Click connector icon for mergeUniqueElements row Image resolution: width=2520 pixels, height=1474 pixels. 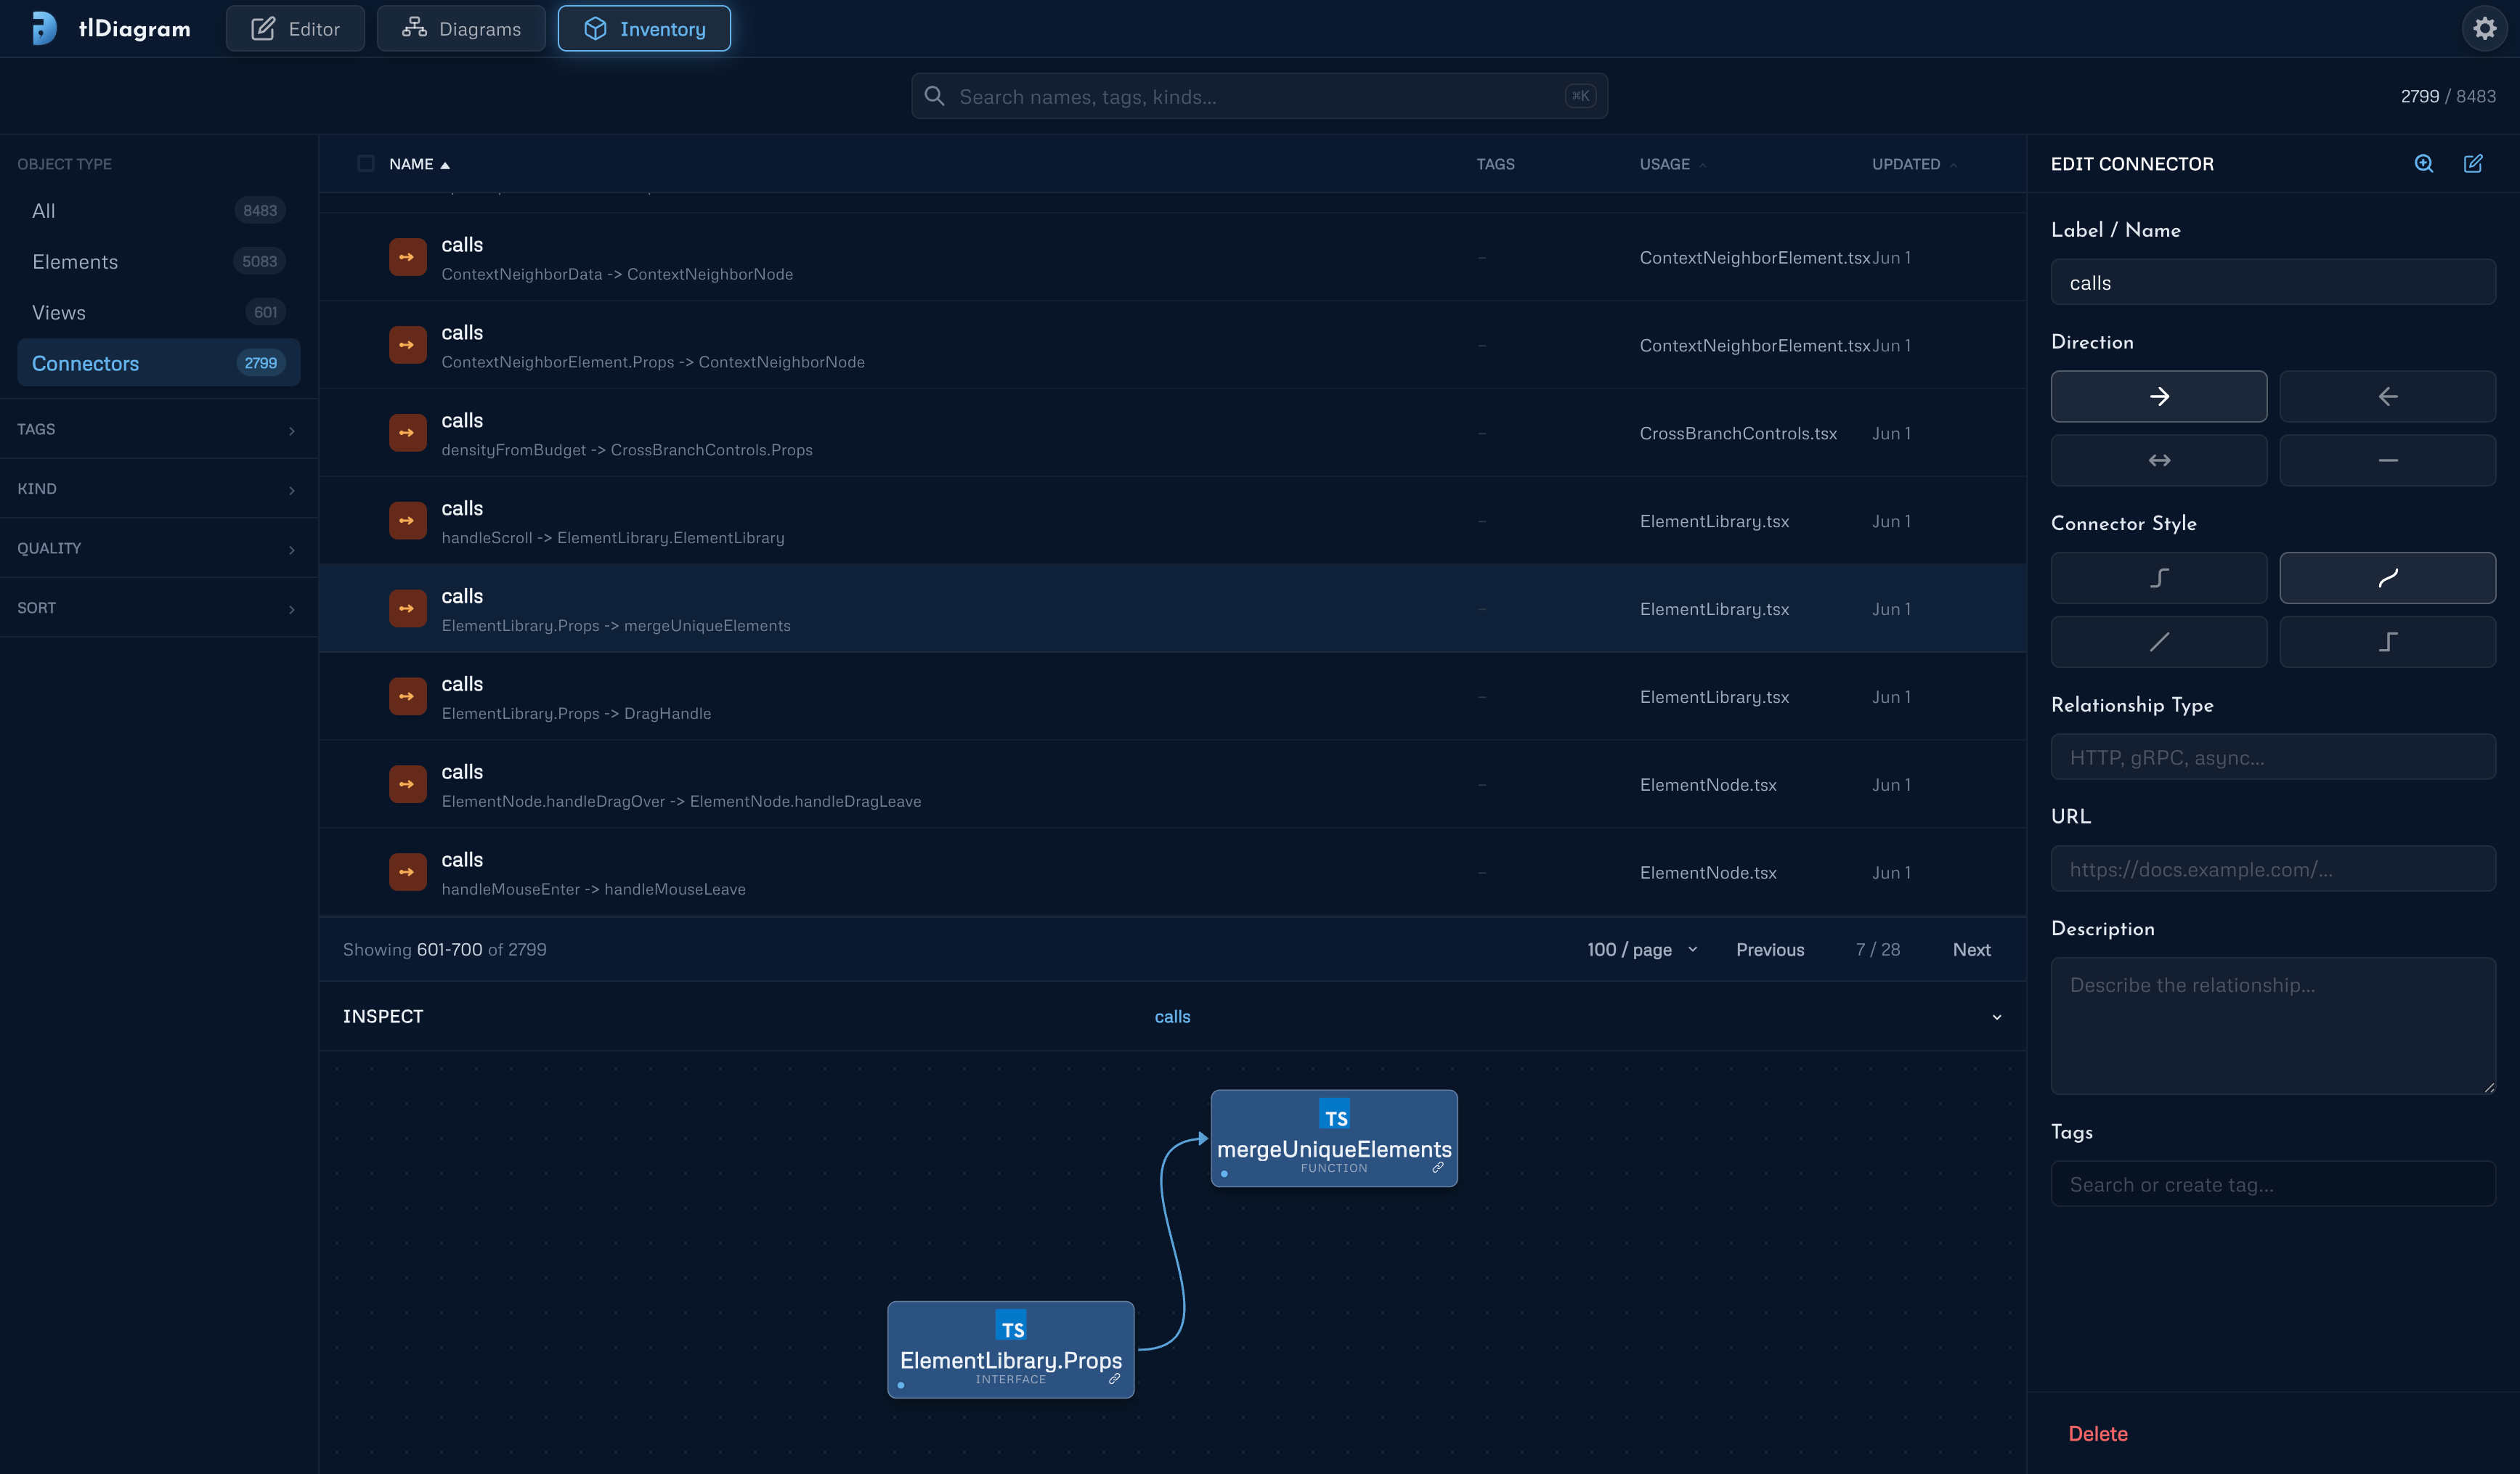(407, 609)
